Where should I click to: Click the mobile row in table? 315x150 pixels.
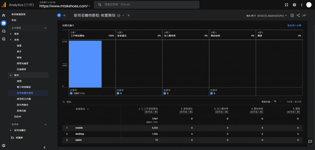(182, 128)
